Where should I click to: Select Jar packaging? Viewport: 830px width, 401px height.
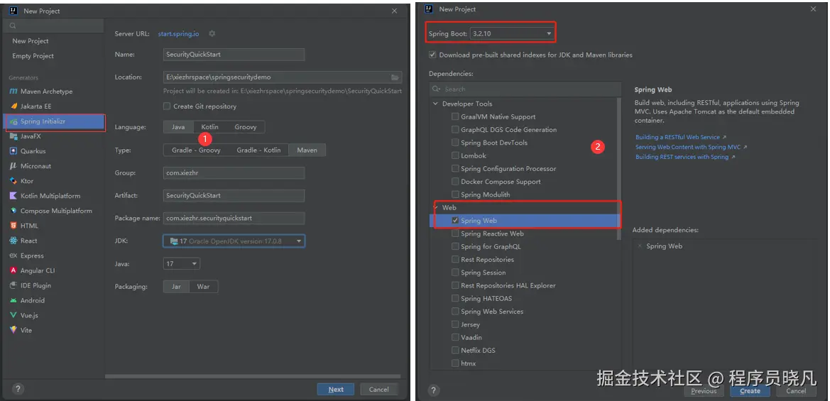[x=176, y=287]
